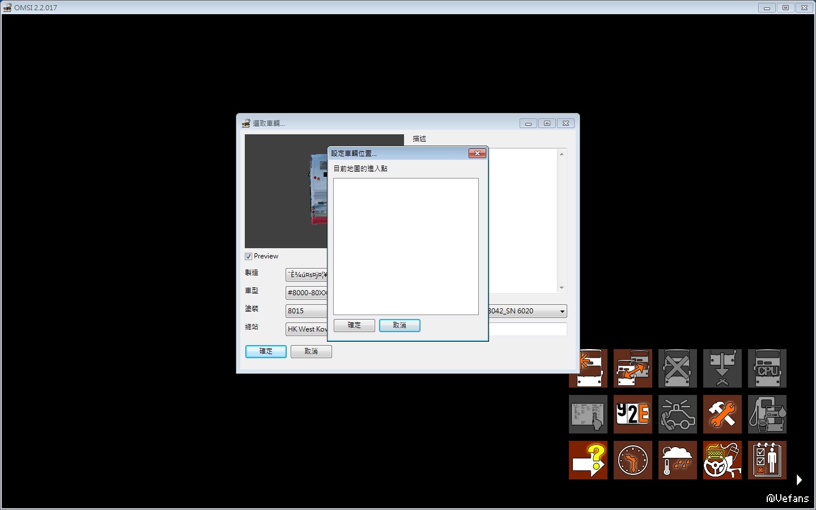This screenshot has height=510, width=816.
Task: Click the emergency call car icon
Action: coord(678,414)
